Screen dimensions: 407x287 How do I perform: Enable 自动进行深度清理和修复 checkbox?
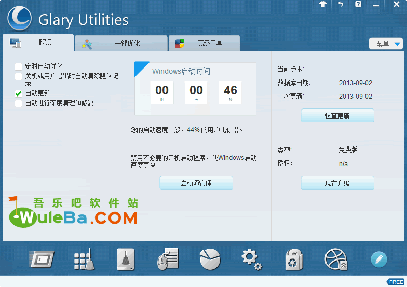tap(19, 103)
